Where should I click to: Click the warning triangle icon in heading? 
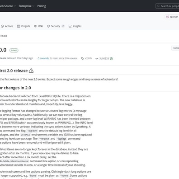click(x=31, y=71)
